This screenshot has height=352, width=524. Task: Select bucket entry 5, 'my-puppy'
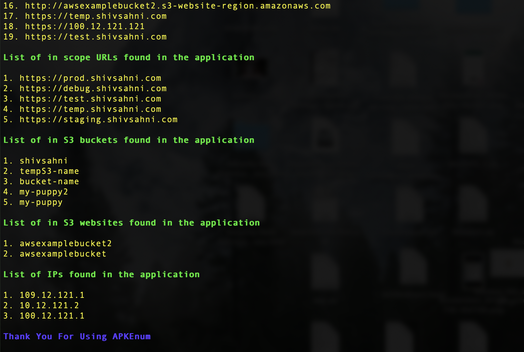point(41,202)
